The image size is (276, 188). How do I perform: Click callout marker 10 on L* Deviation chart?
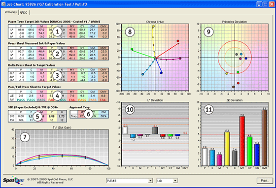click(x=130, y=110)
